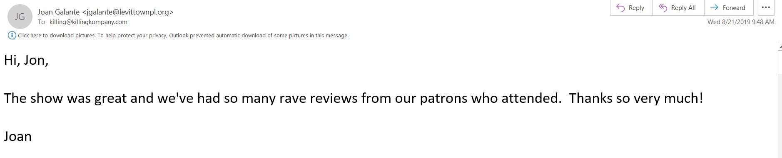Screen dimensions: 782x158
Task: Open the three-dot more actions menu
Action: click(x=766, y=7)
